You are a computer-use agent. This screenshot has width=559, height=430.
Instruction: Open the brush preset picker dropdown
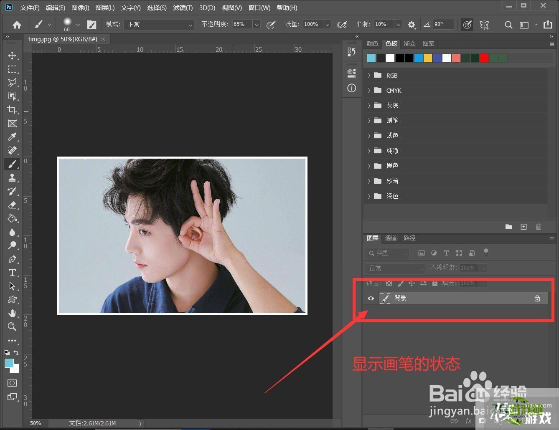78,25
